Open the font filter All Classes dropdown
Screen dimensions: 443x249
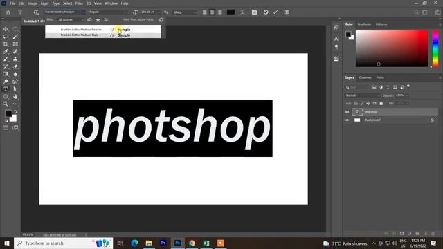(x=71, y=20)
